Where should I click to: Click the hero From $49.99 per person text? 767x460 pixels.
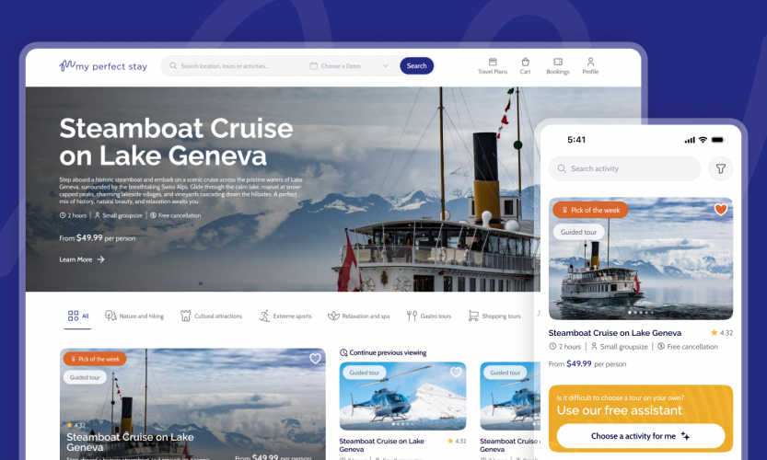coord(98,238)
